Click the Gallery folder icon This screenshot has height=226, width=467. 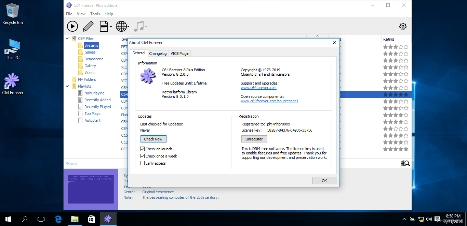point(80,66)
